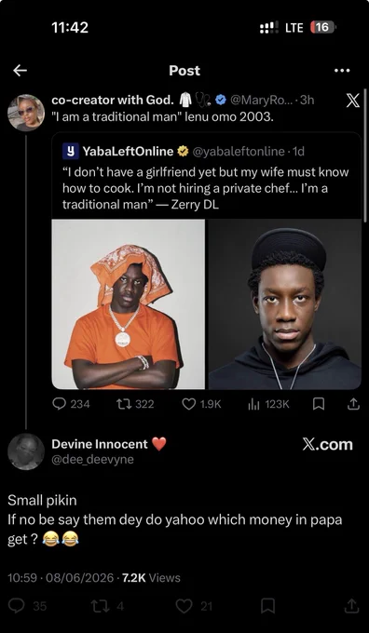
Task: Open the three-dots post menu
Action: pyautogui.click(x=342, y=71)
